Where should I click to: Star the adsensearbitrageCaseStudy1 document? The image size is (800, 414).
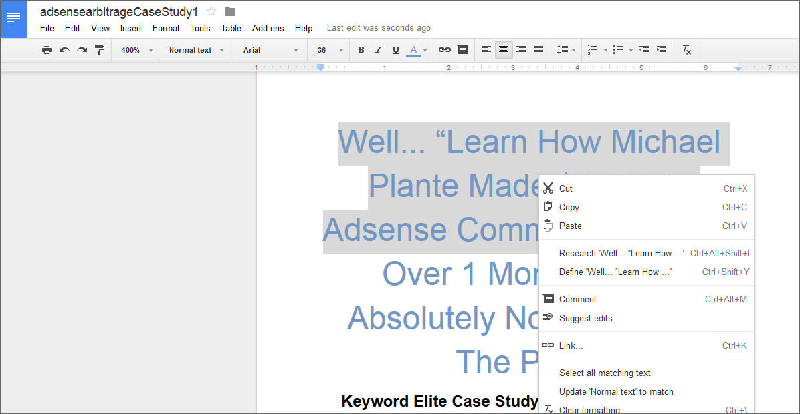click(x=211, y=11)
